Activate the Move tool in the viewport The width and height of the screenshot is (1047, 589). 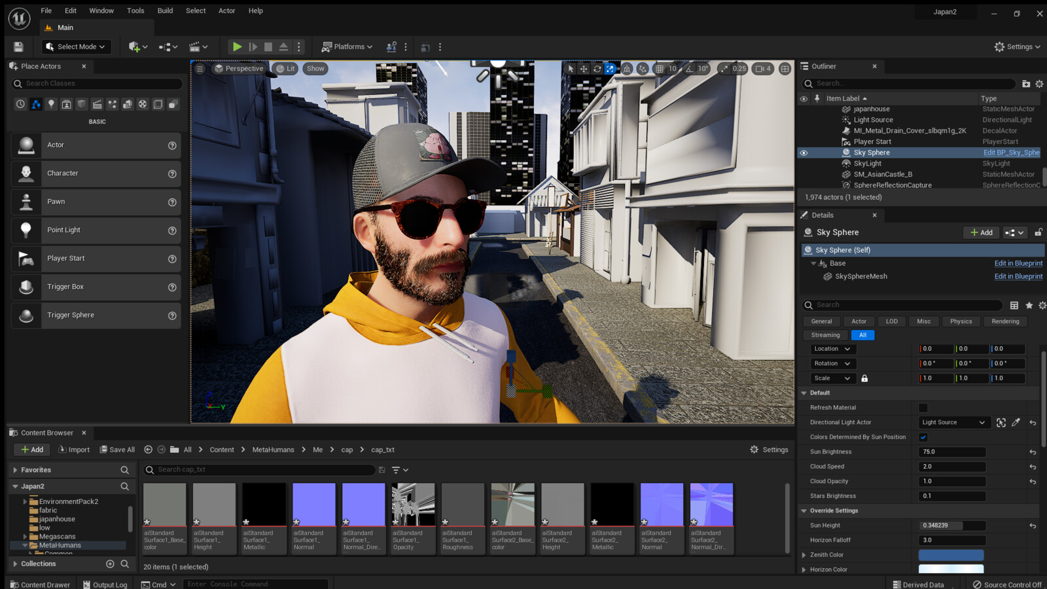[x=584, y=68]
